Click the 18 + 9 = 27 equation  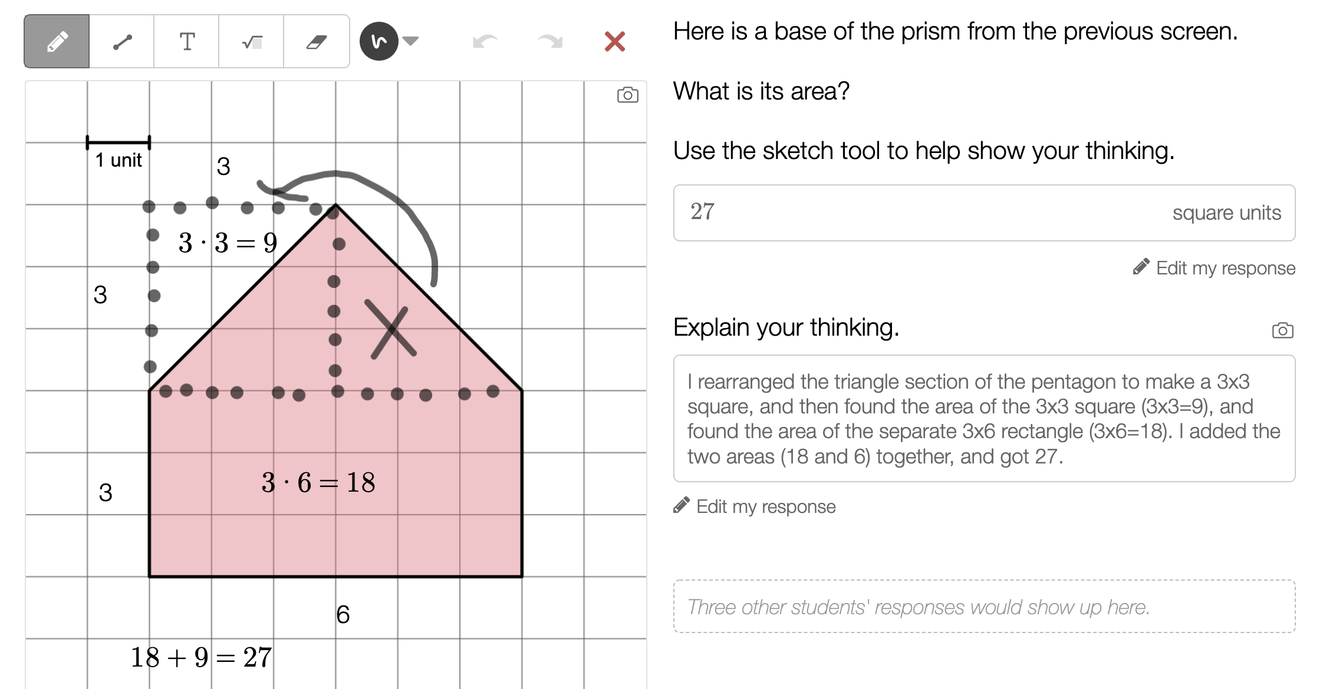pyautogui.click(x=201, y=657)
